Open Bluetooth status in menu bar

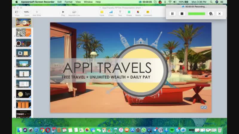point(165,2)
